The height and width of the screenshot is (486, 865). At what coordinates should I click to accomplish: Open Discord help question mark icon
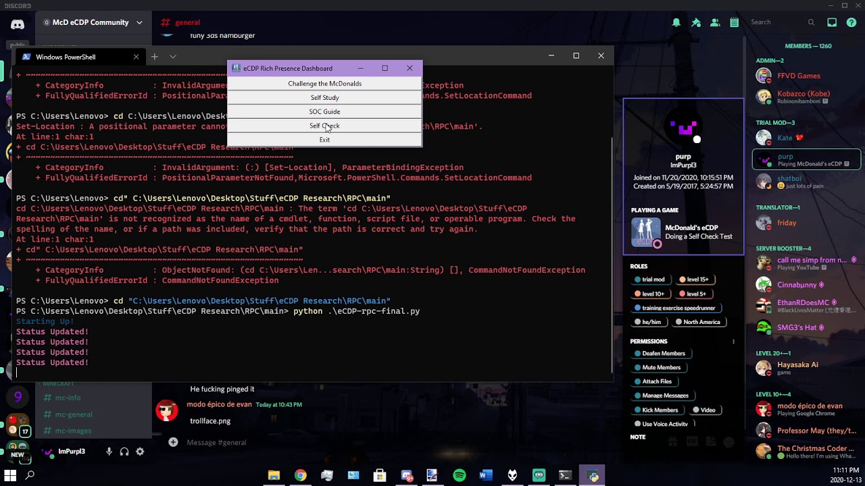pos(851,22)
